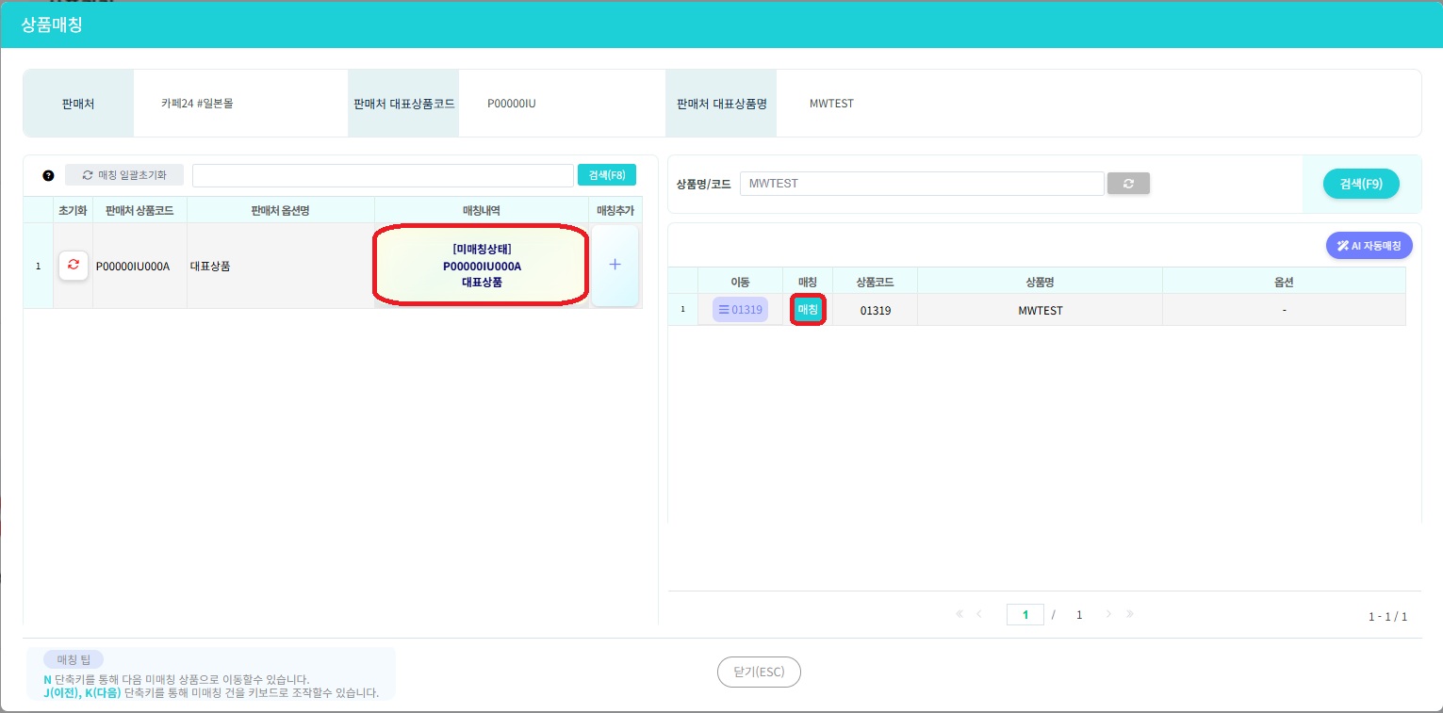Image resolution: width=1443 pixels, height=713 pixels.
Task: Click the 매칭 button for MWTEST row
Action: (x=808, y=309)
